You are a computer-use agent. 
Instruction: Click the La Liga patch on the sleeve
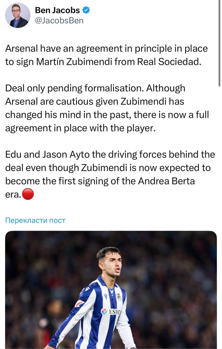point(79,303)
